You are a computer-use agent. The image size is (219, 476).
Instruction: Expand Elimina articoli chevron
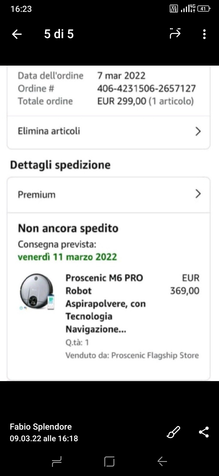click(x=198, y=132)
